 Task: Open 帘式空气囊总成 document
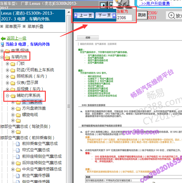point(36,150)
